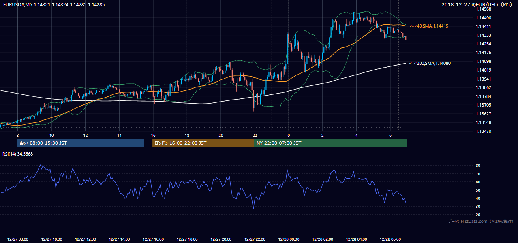
Task: Click price axis value 1.14568
Action: [x=484, y=9]
